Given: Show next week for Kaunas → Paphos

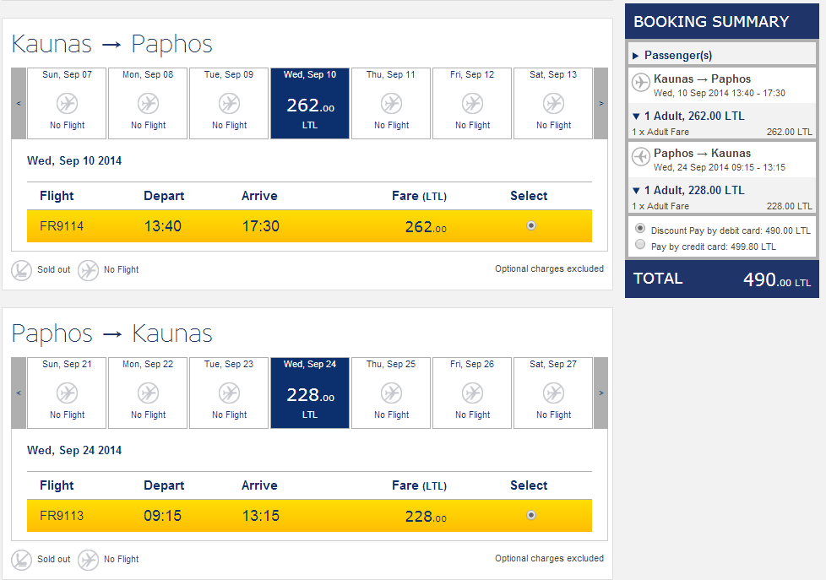Looking at the screenshot, I should click(600, 104).
